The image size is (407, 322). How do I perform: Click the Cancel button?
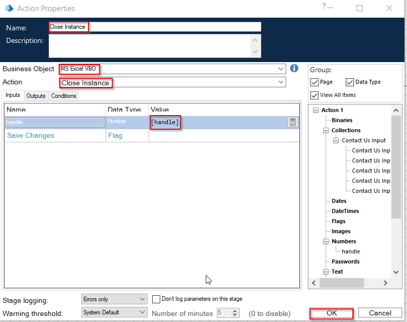tap(380, 313)
